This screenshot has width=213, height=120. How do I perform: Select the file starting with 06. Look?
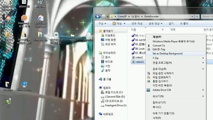coord(138,49)
